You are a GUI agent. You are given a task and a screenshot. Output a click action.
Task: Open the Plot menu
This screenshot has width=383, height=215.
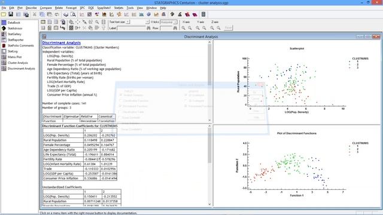(x=20, y=8)
